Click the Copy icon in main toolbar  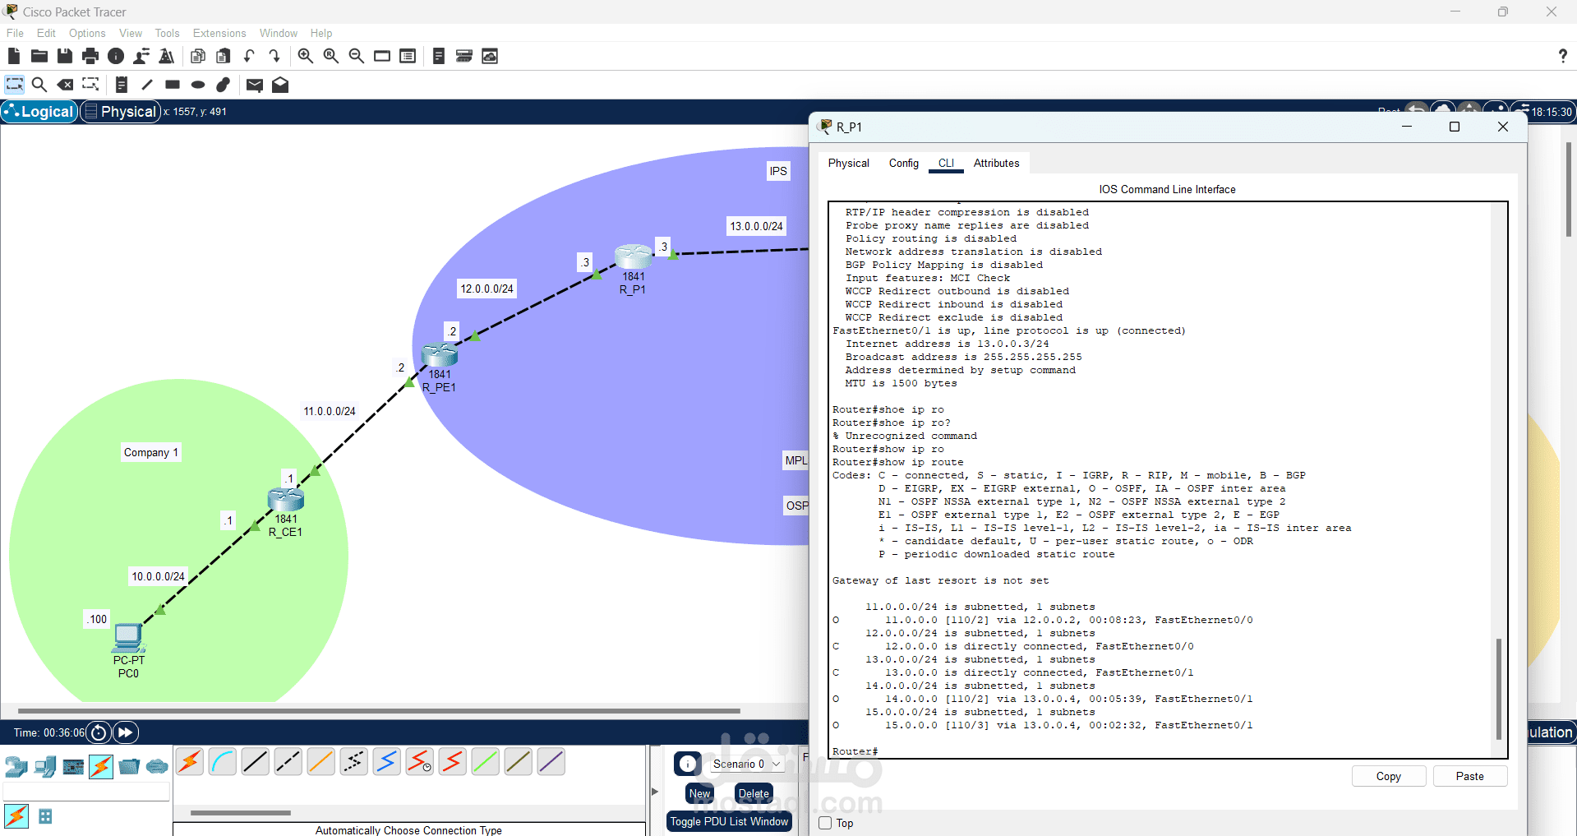(x=198, y=56)
